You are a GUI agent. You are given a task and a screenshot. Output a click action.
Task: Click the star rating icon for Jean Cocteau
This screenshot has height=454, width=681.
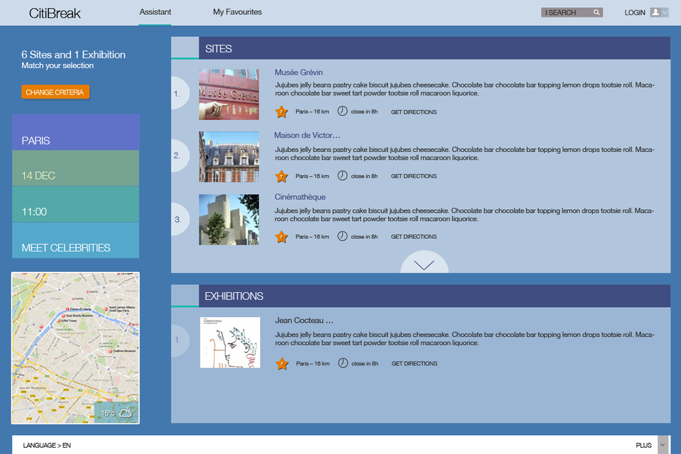pyautogui.click(x=282, y=364)
